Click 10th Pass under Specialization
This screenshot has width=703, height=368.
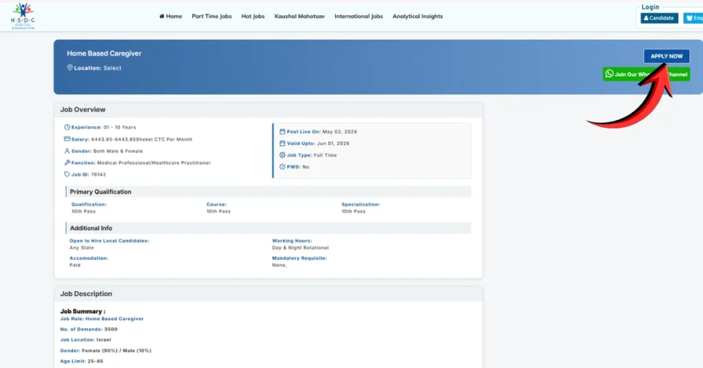coord(354,211)
